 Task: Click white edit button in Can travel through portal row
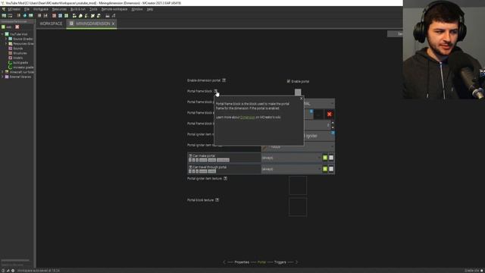(x=331, y=169)
